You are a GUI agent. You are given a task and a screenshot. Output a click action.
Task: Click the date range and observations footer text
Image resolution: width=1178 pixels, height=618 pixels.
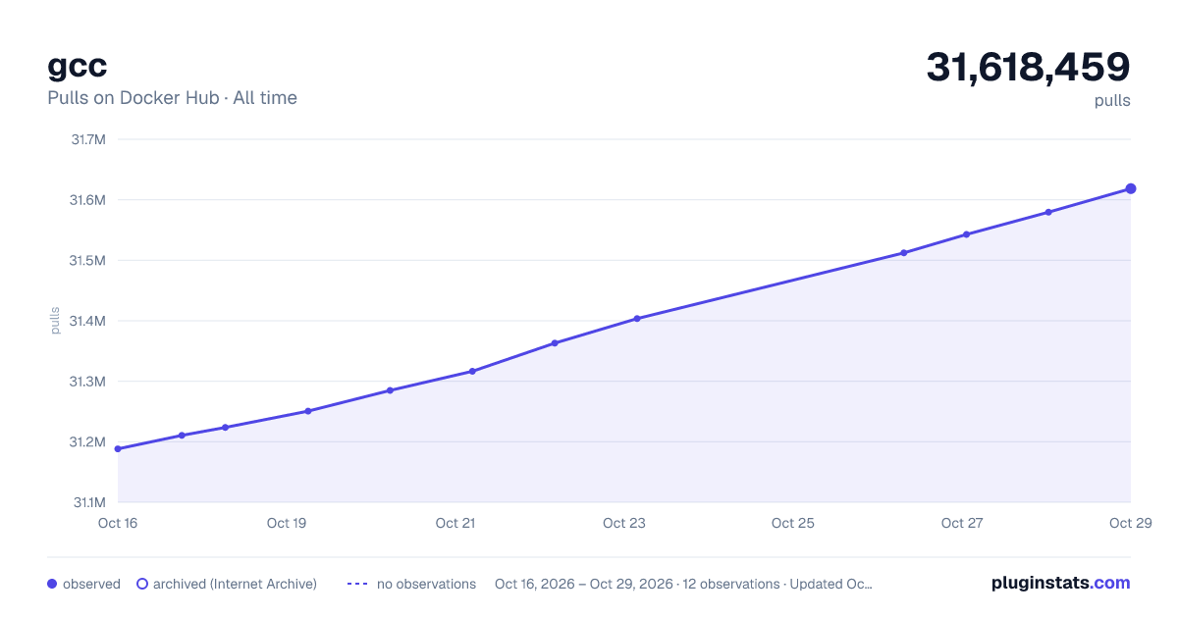[x=683, y=584]
